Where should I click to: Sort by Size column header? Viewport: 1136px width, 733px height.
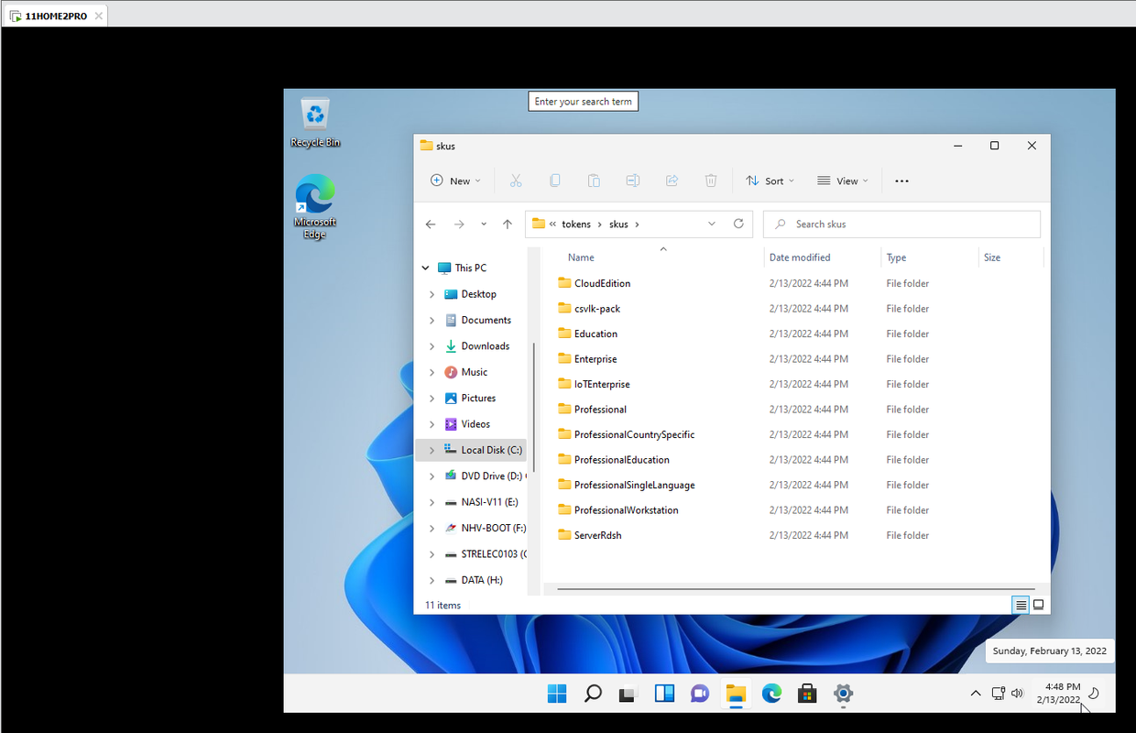click(x=992, y=257)
